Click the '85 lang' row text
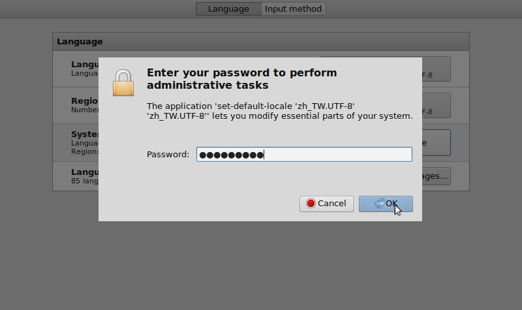 click(85, 181)
